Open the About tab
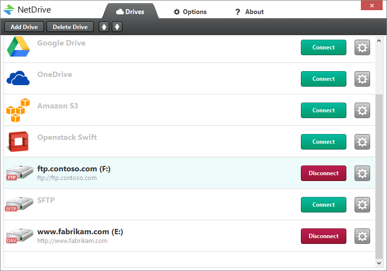The height and width of the screenshot is (271, 387). 250,12
